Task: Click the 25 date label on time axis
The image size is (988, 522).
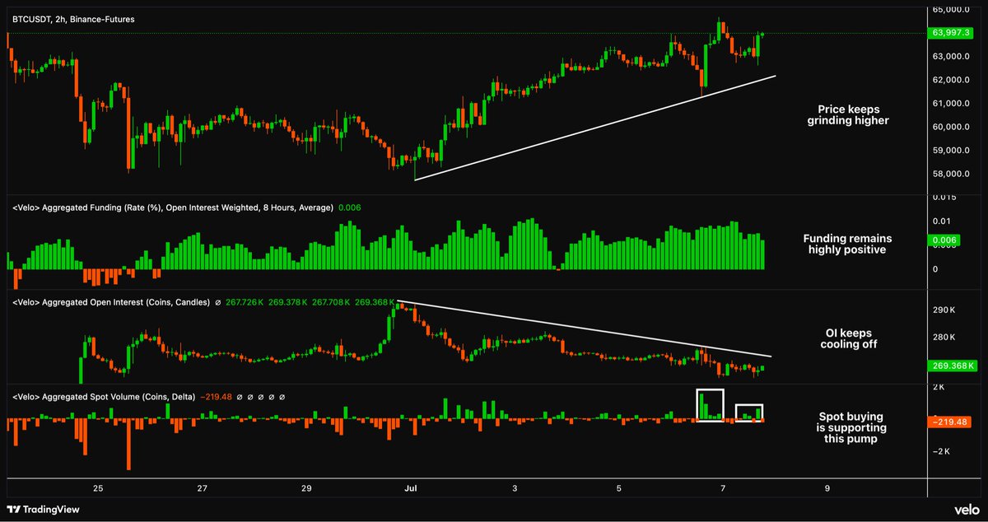Action: tap(98, 488)
